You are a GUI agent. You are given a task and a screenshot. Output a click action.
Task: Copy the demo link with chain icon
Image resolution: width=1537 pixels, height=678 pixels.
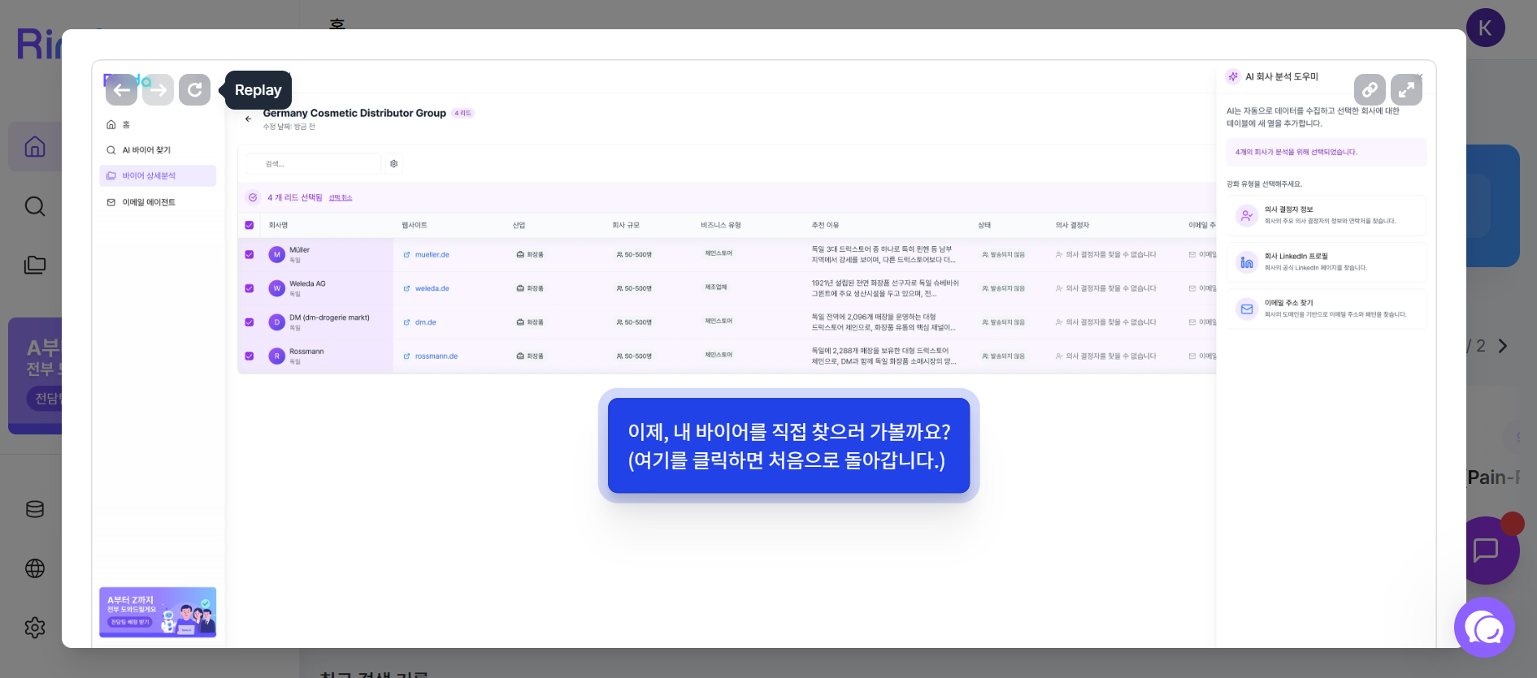pos(1370,89)
